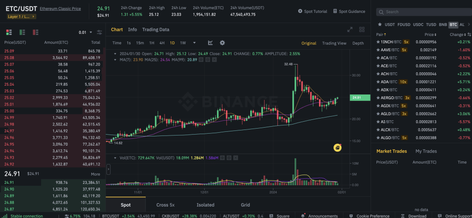Open Volume indicator settings icon
The width and height of the screenshot is (472, 218).
click(x=229, y=158)
